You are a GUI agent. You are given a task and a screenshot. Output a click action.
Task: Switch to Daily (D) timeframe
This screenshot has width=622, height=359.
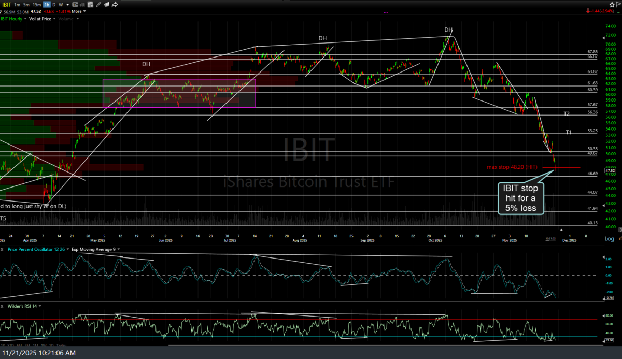click(x=54, y=4)
